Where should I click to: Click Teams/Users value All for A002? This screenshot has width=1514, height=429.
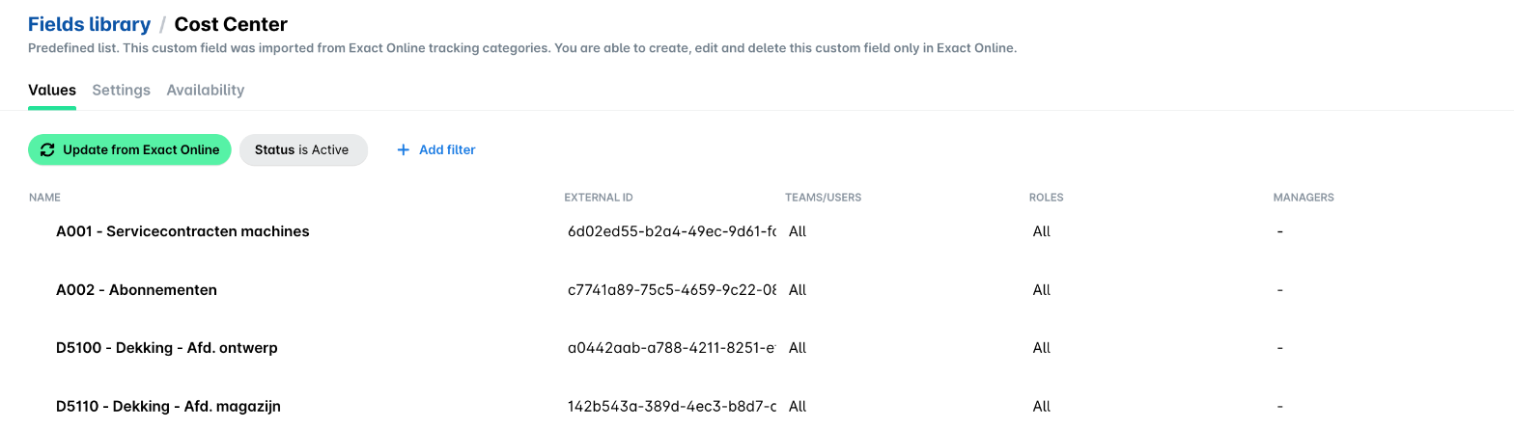[x=798, y=289]
